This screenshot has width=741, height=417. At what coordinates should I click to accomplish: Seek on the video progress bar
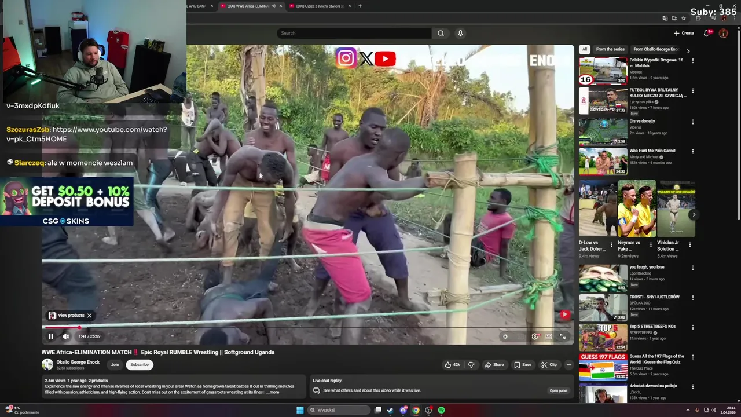tap(308, 328)
